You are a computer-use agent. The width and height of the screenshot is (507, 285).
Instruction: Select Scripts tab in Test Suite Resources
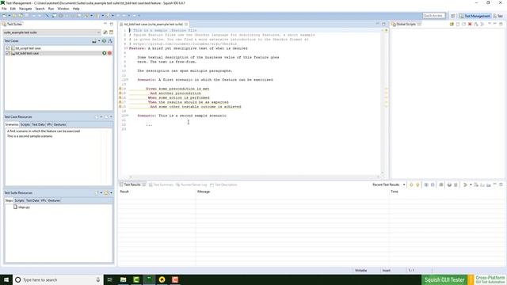19,200
